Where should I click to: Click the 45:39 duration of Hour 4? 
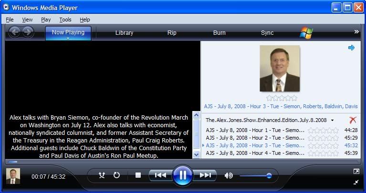pyautogui.click(x=351, y=153)
